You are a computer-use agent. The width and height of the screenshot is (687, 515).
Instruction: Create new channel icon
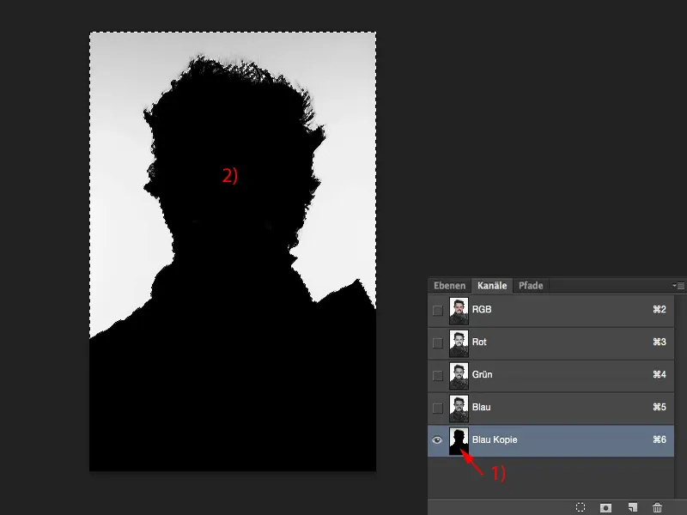[632, 507]
